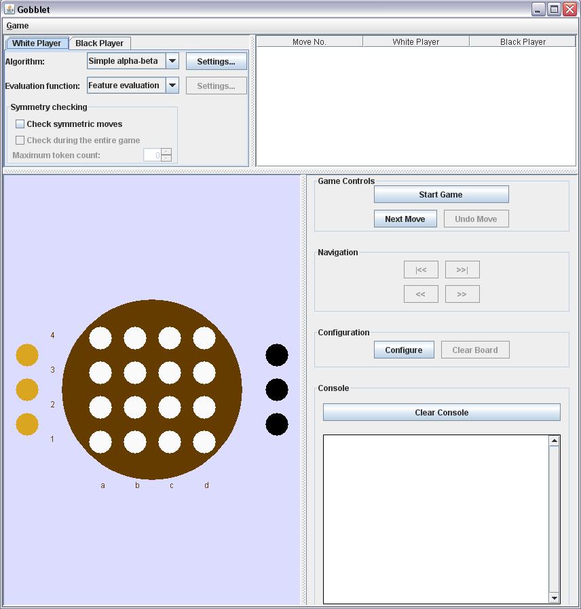The height and width of the screenshot is (609, 581).
Task: Jump to last move with >>| button
Action: pos(462,270)
